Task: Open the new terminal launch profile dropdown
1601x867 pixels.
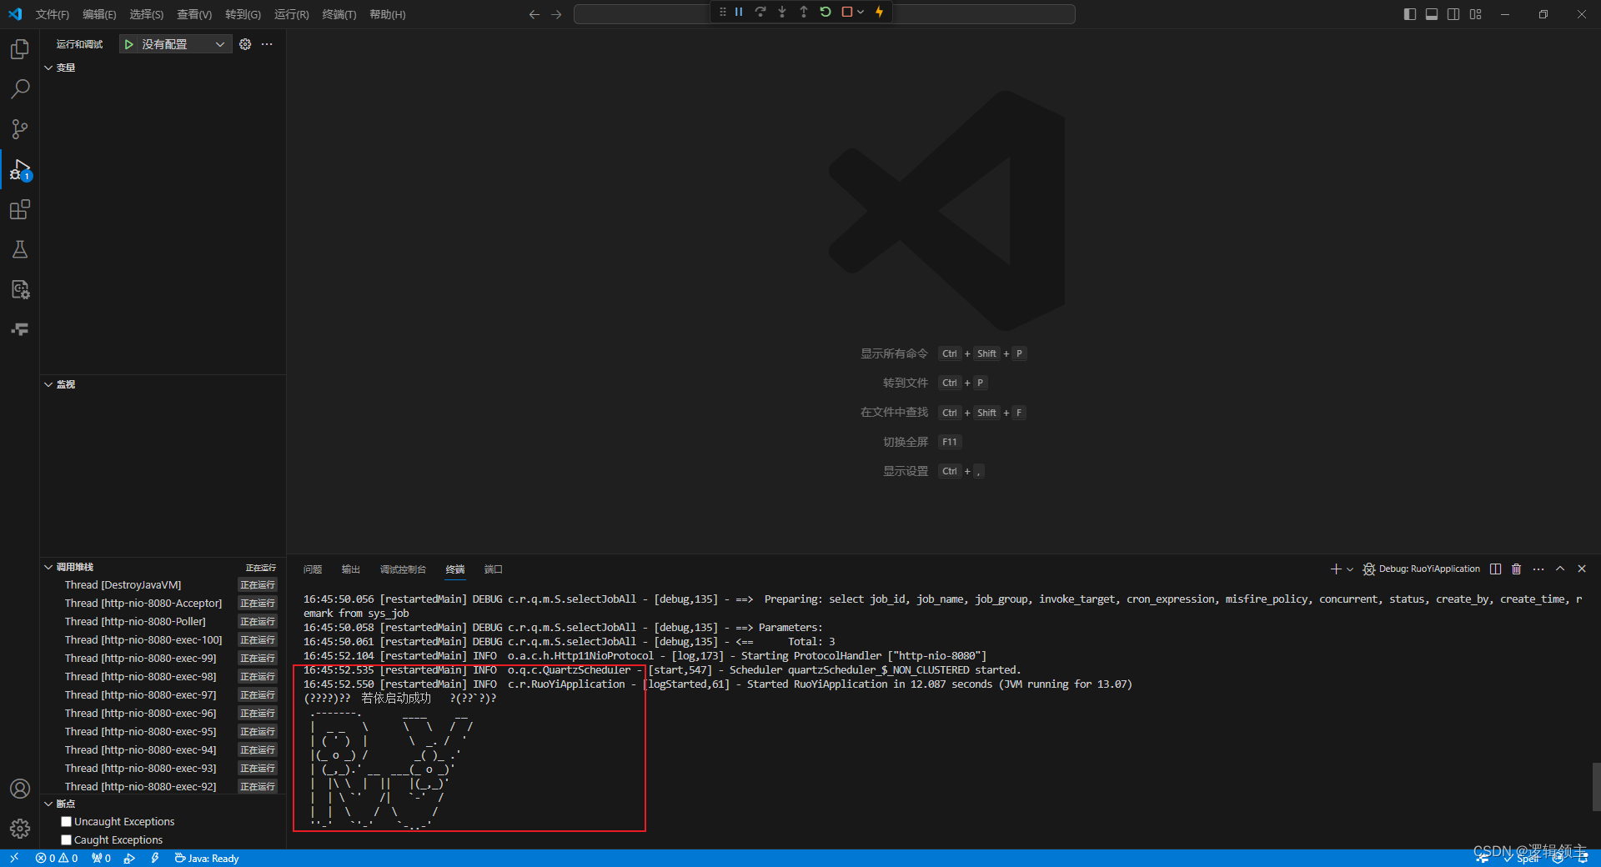Action: tap(1350, 569)
